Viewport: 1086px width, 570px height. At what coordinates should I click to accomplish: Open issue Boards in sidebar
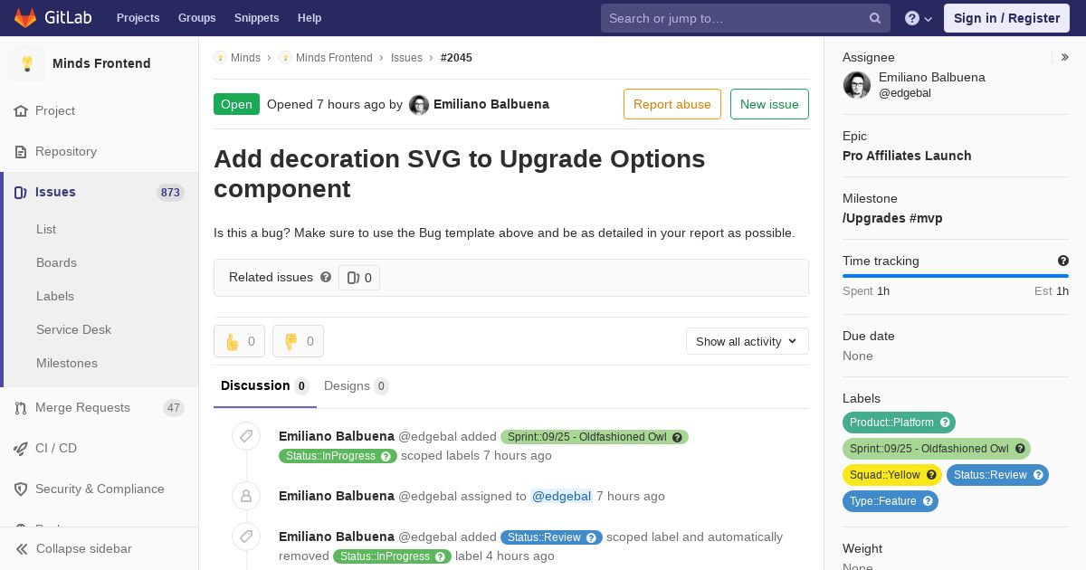coord(56,262)
